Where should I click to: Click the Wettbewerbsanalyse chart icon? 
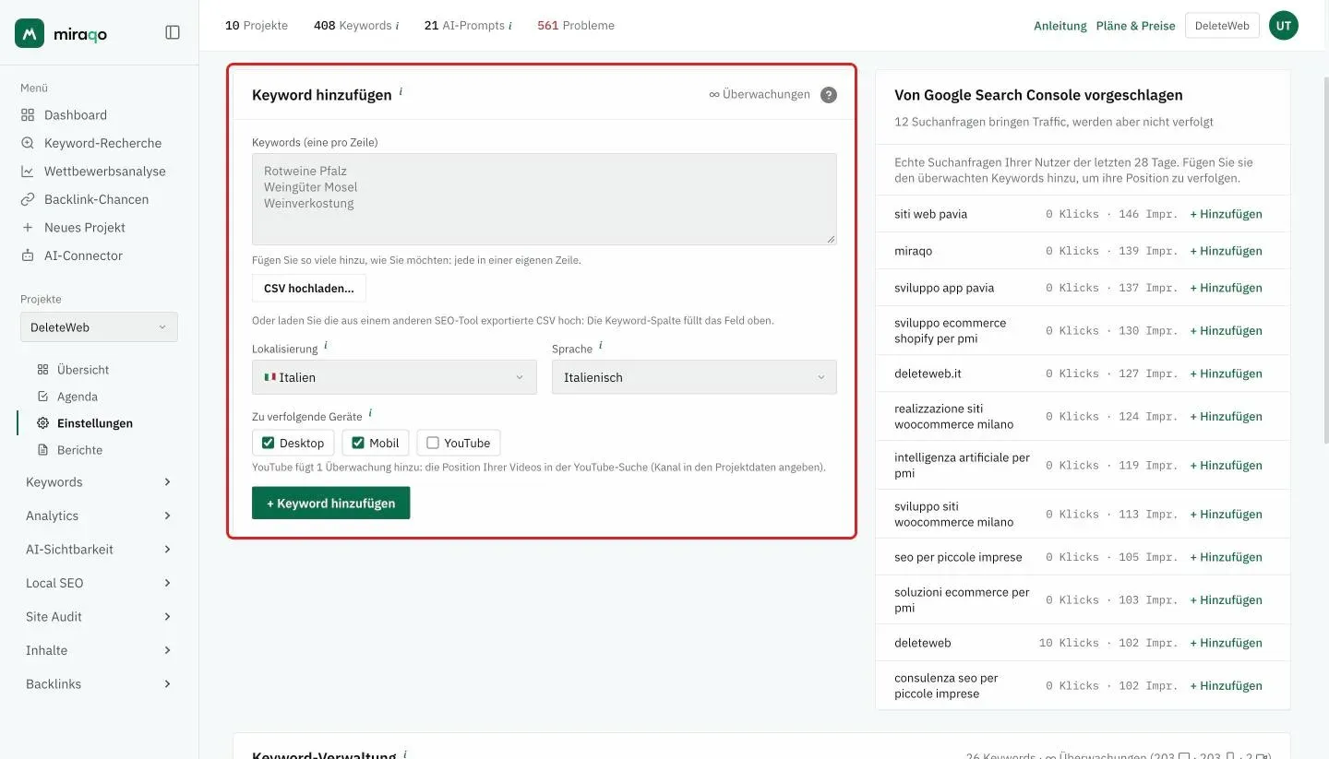(28, 172)
